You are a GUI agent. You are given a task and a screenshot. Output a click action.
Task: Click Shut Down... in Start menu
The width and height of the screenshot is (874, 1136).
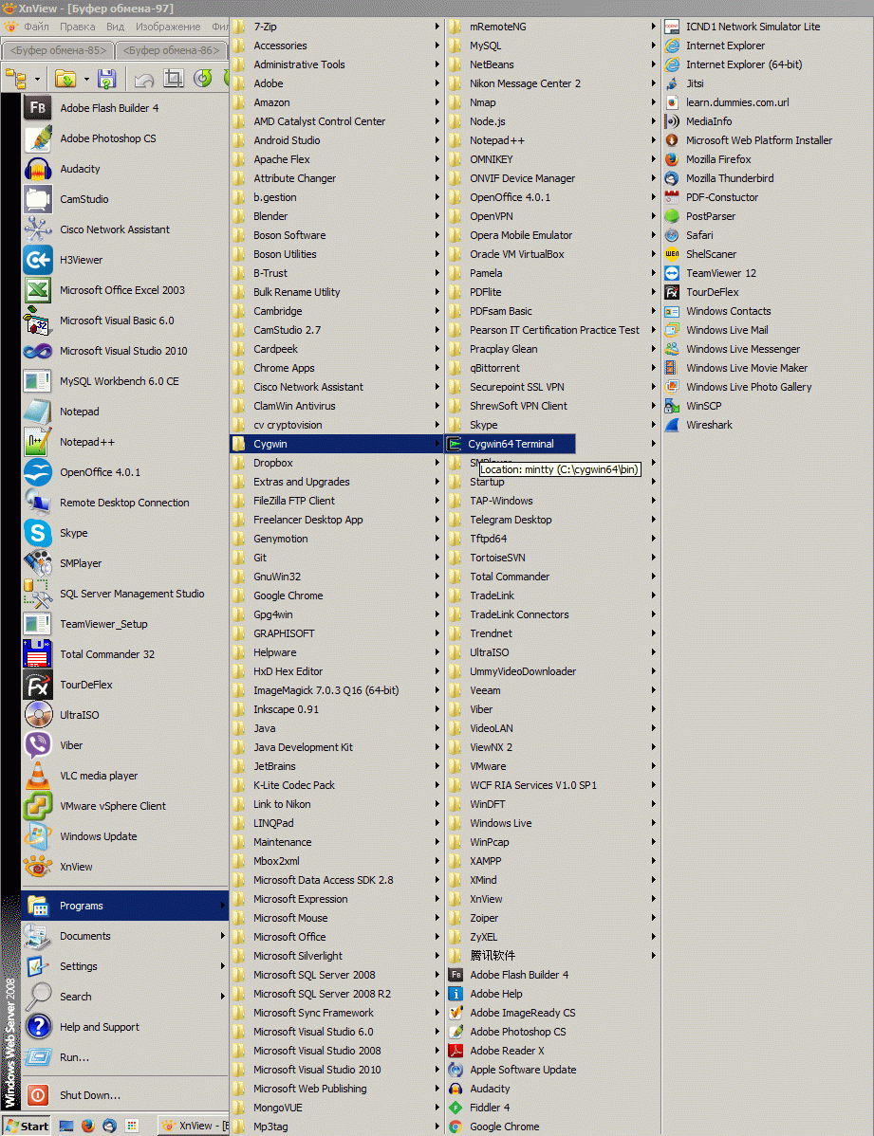click(124, 1095)
